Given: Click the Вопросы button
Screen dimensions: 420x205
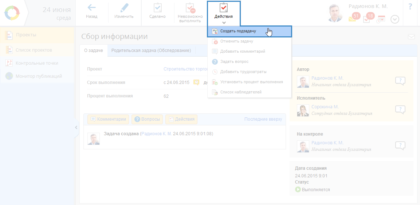Looking at the screenshot, I should pyautogui.click(x=147, y=119).
